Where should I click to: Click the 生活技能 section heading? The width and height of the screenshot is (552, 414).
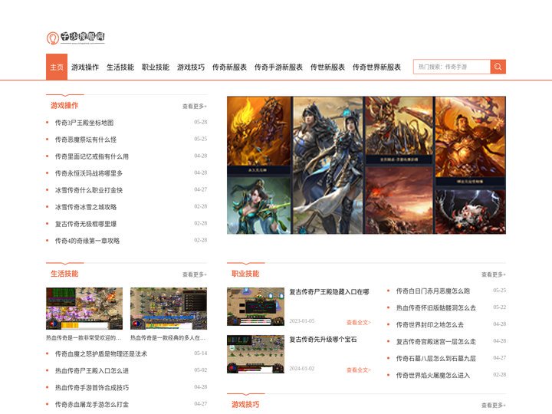pos(64,274)
